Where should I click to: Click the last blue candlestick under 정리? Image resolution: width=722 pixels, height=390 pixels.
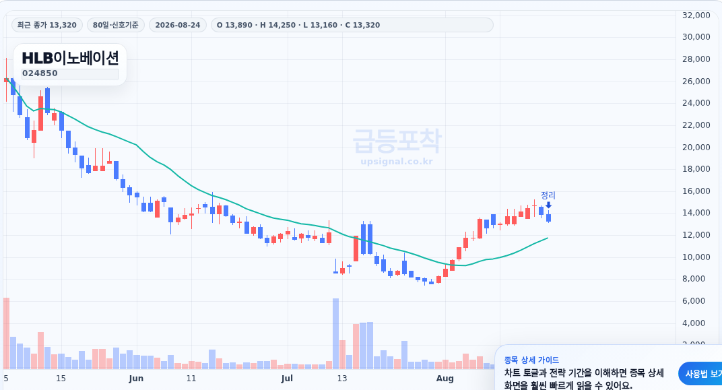(548, 218)
